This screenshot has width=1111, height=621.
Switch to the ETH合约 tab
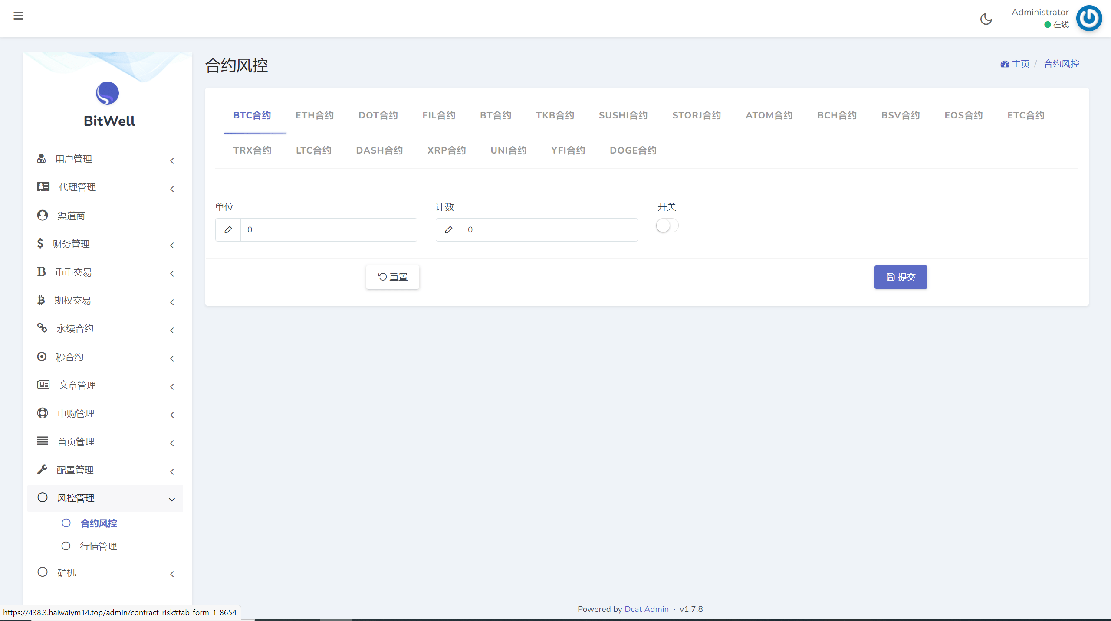click(315, 115)
